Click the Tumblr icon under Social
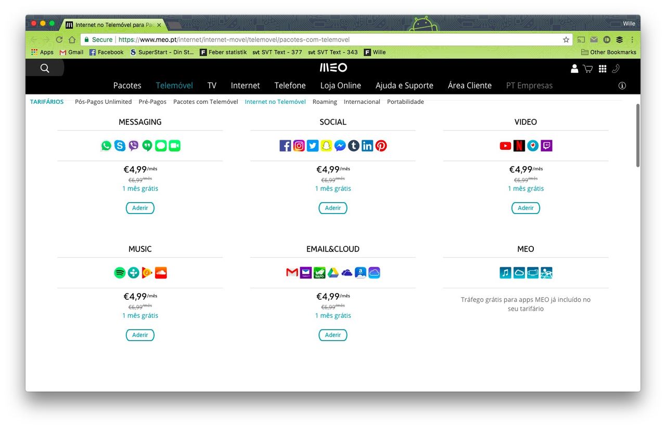The height and width of the screenshot is (428, 666). pyautogui.click(x=354, y=146)
